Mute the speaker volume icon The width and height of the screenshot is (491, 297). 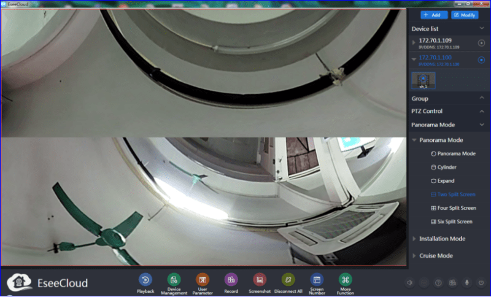point(409,283)
